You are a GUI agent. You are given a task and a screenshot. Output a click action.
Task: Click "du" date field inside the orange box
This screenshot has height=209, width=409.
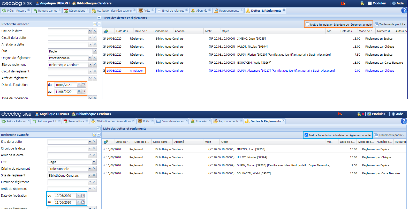coord(66,85)
